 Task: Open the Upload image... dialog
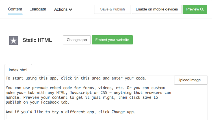(191, 80)
